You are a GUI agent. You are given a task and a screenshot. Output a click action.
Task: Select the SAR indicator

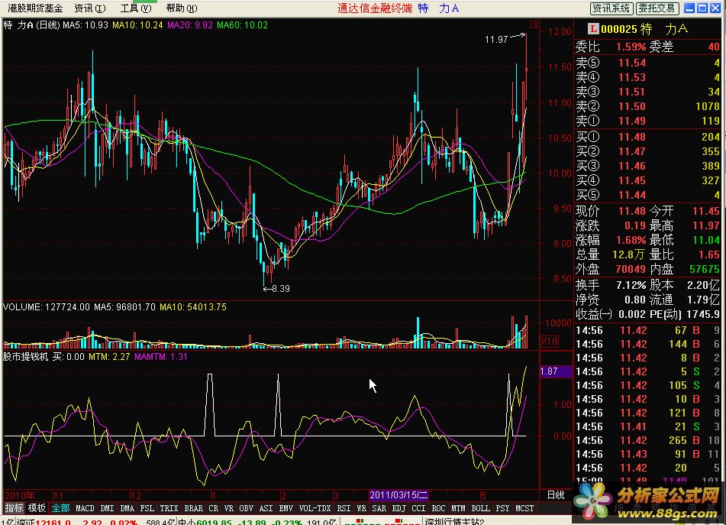(379, 508)
